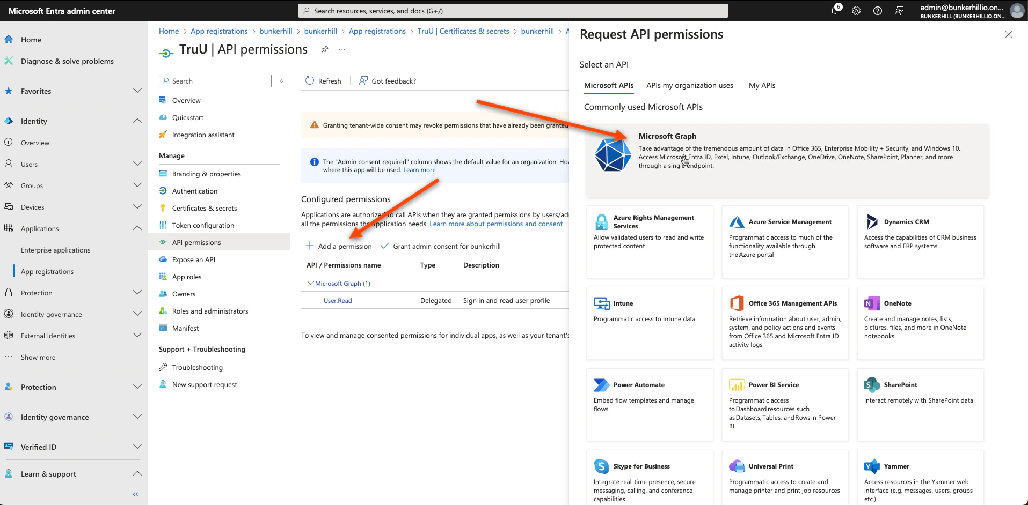Image resolution: width=1028 pixels, height=505 pixels.
Task: Pin the TruU API permissions page
Action: tap(325, 49)
